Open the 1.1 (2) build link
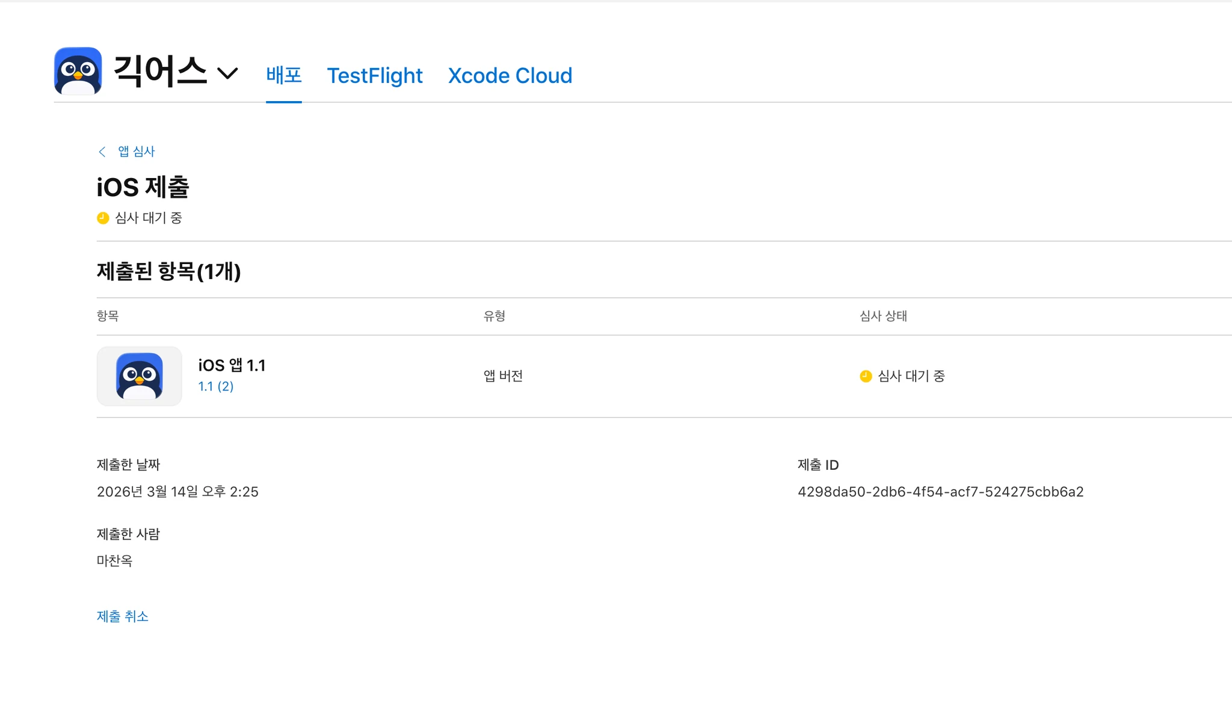The height and width of the screenshot is (728, 1232). click(x=216, y=386)
